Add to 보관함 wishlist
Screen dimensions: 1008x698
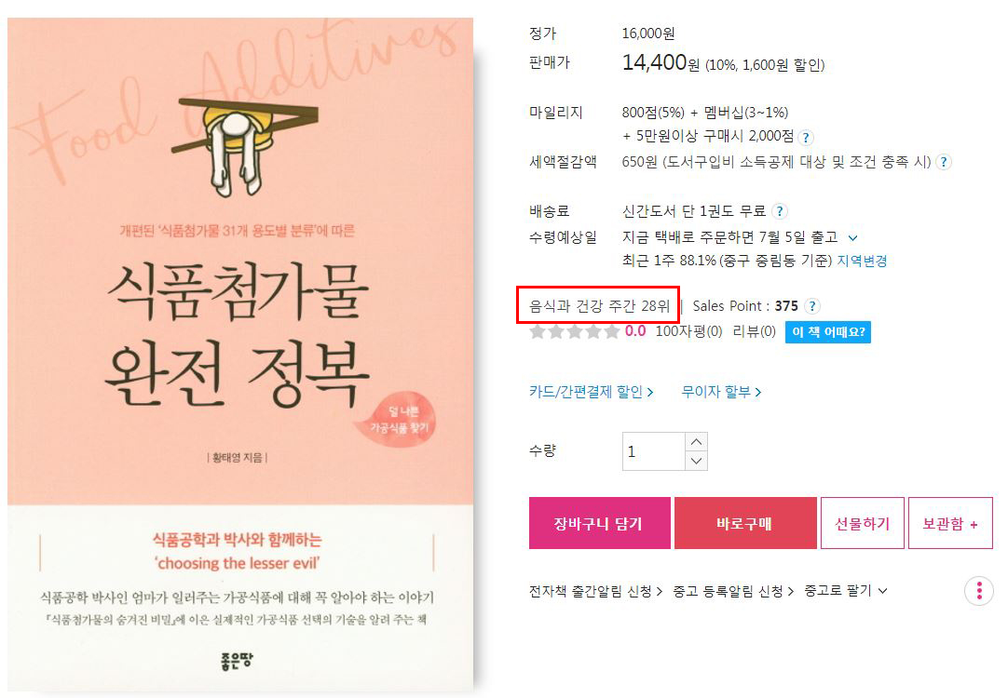(950, 523)
